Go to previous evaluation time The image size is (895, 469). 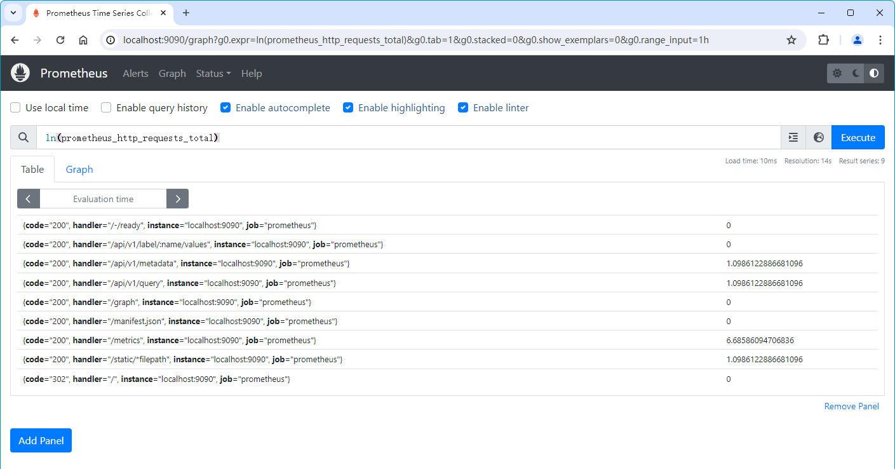click(29, 199)
